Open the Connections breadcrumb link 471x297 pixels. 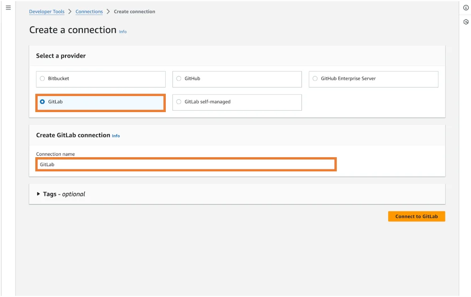89,11
